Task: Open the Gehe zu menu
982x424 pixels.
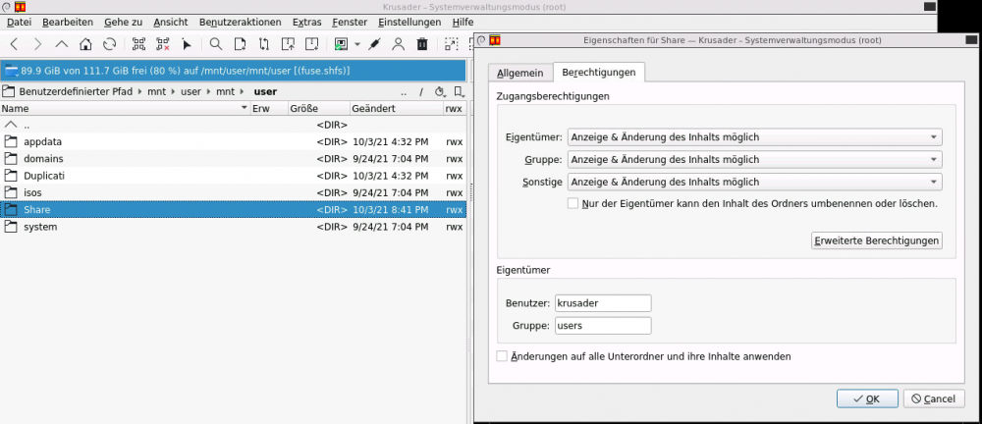Action: pyautogui.click(x=124, y=22)
